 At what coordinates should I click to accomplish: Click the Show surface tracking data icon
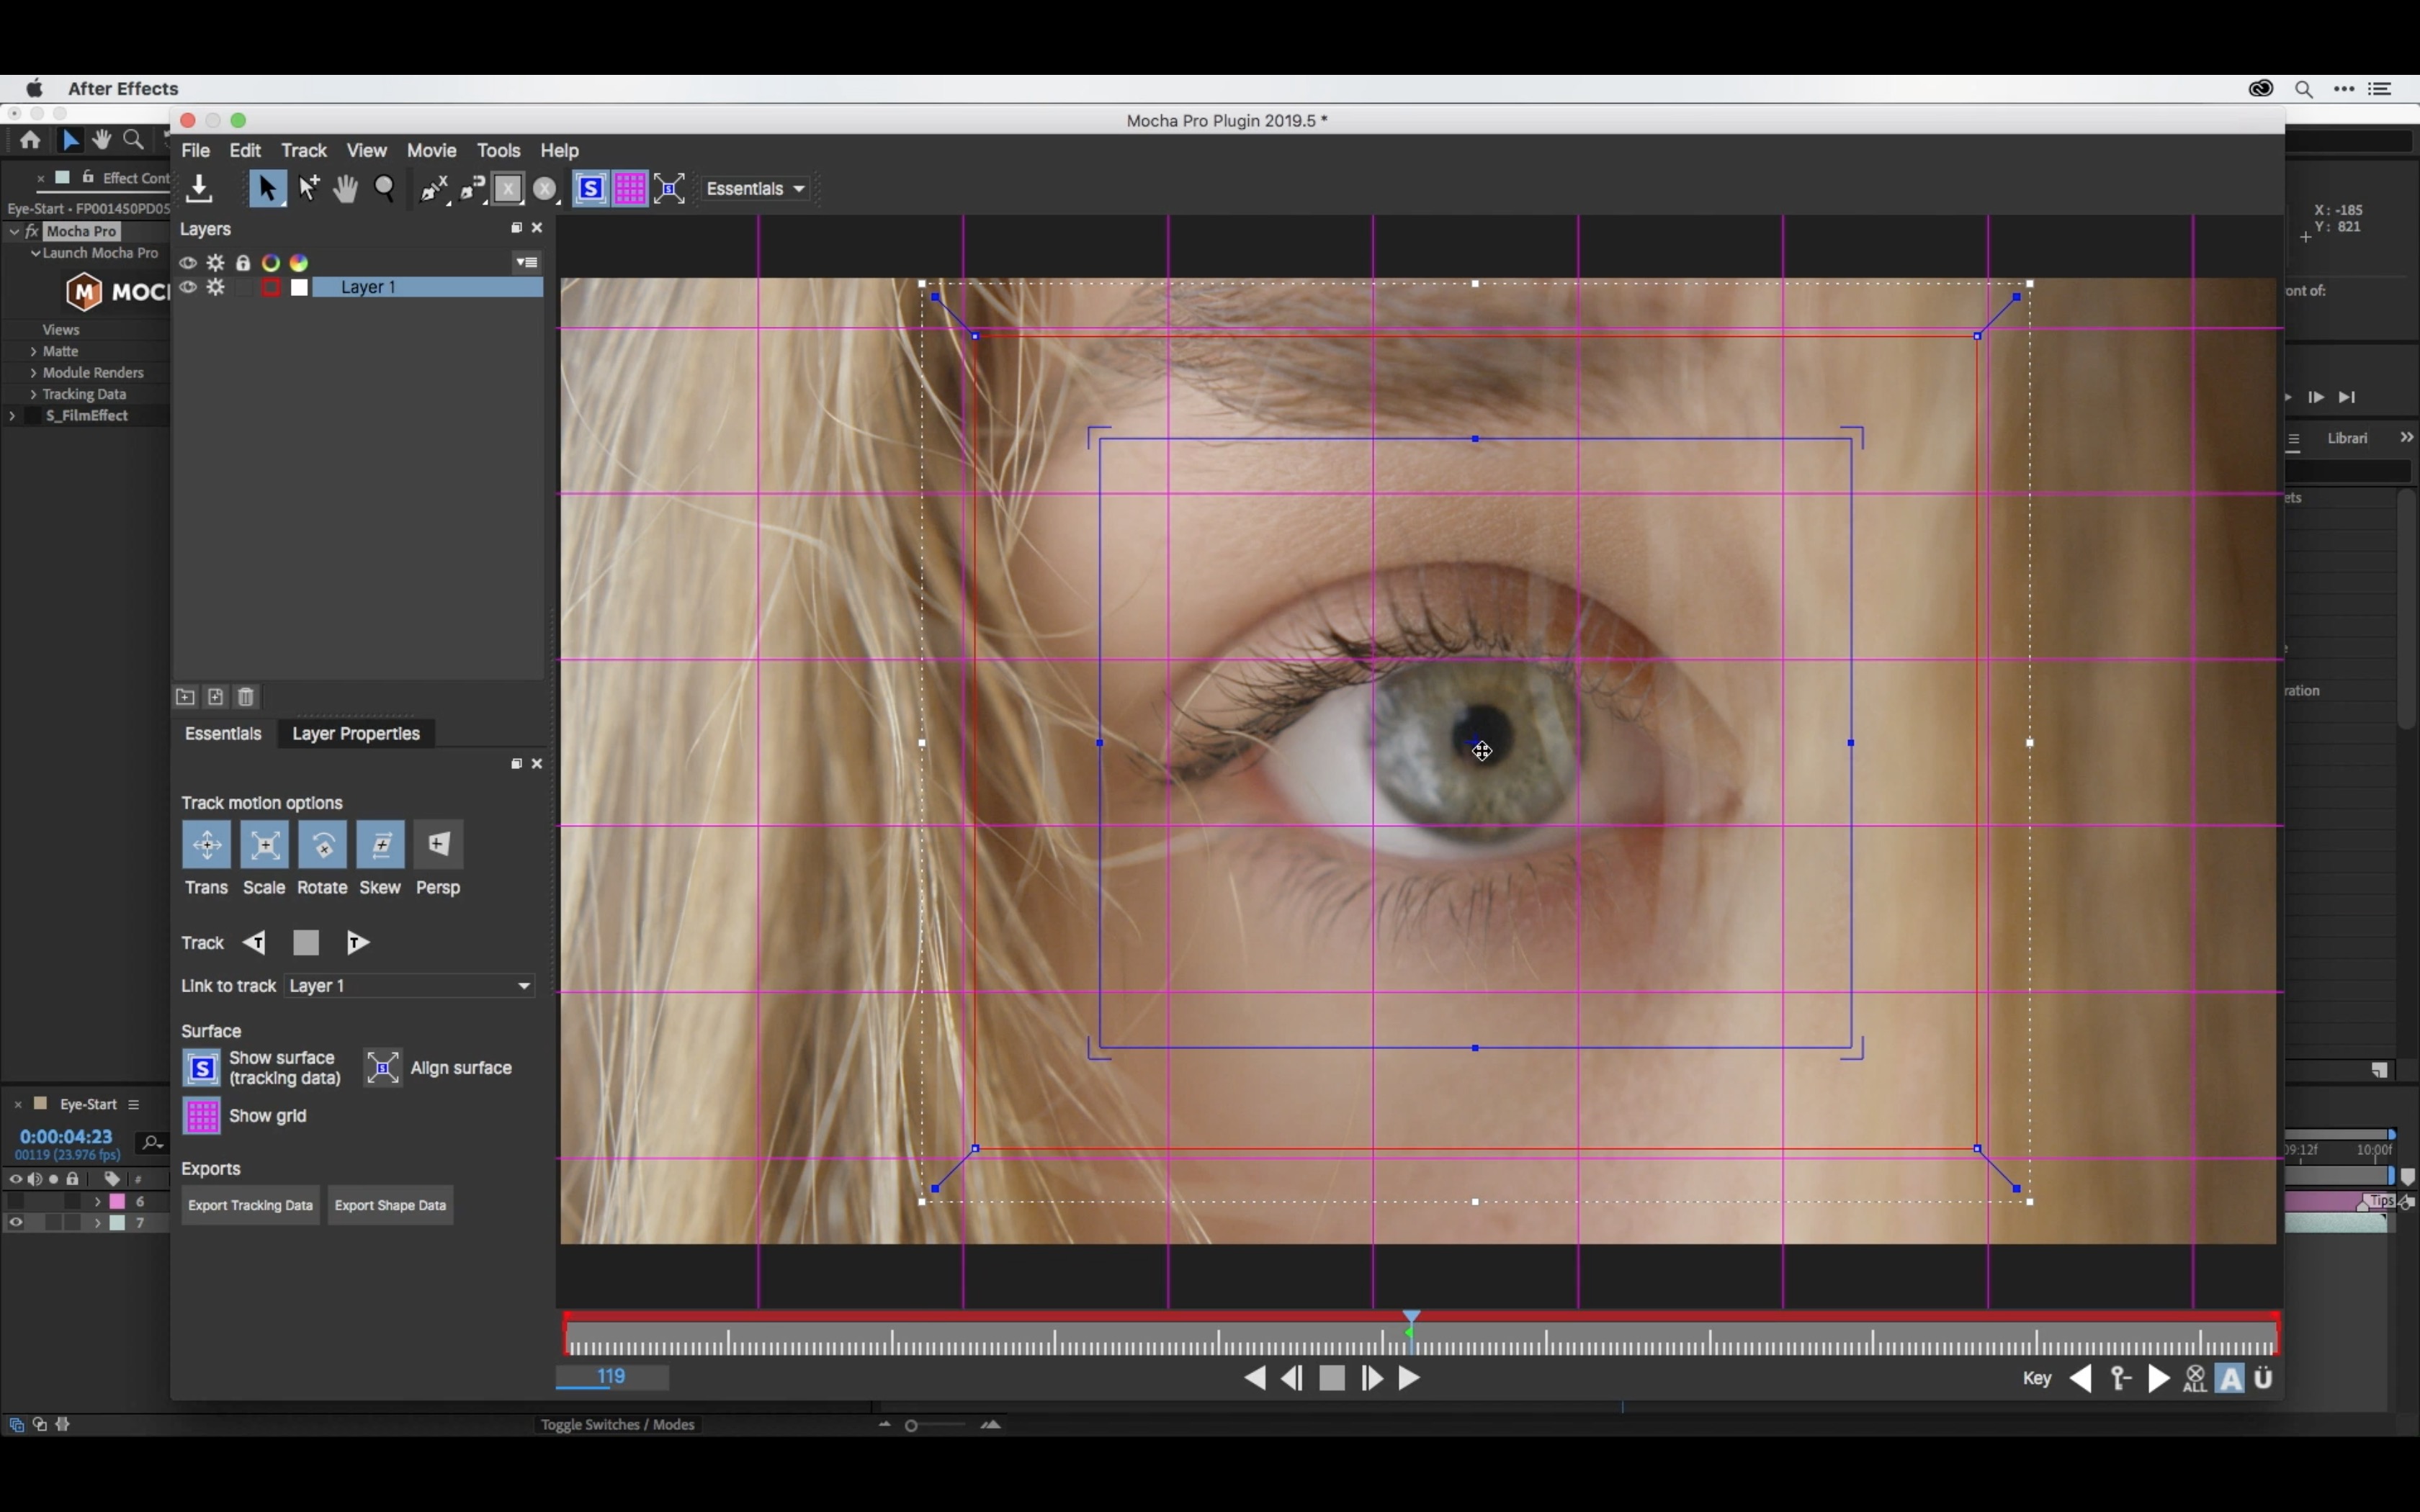[x=202, y=1068]
